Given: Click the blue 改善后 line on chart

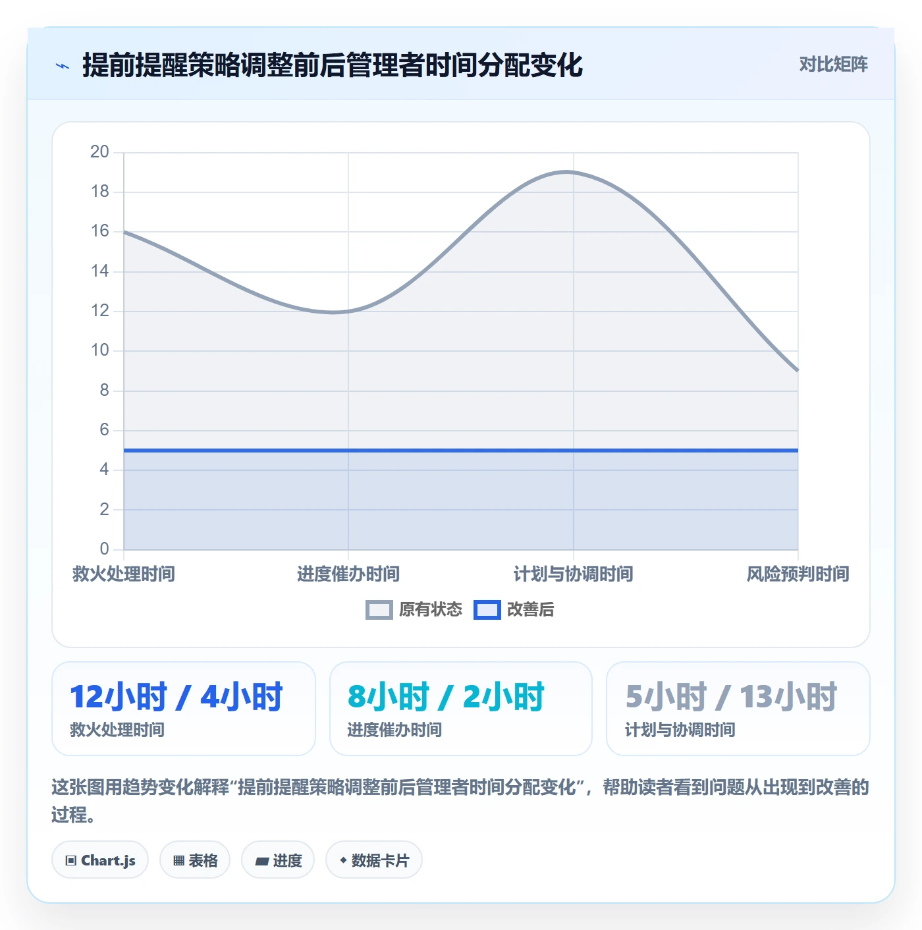Looking at the screenshot, I should 461,451.
